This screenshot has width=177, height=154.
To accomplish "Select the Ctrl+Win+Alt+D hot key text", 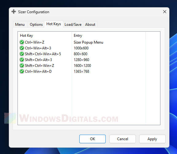I will pos(38,71).
